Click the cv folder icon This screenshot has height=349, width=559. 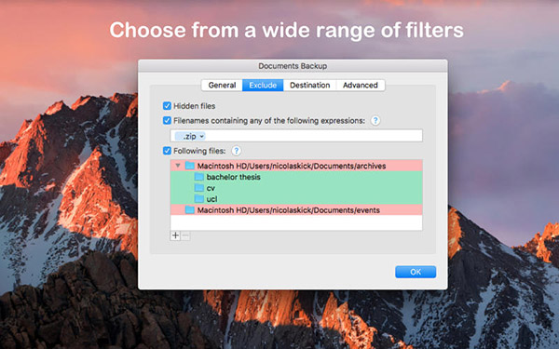click(199, 188)
